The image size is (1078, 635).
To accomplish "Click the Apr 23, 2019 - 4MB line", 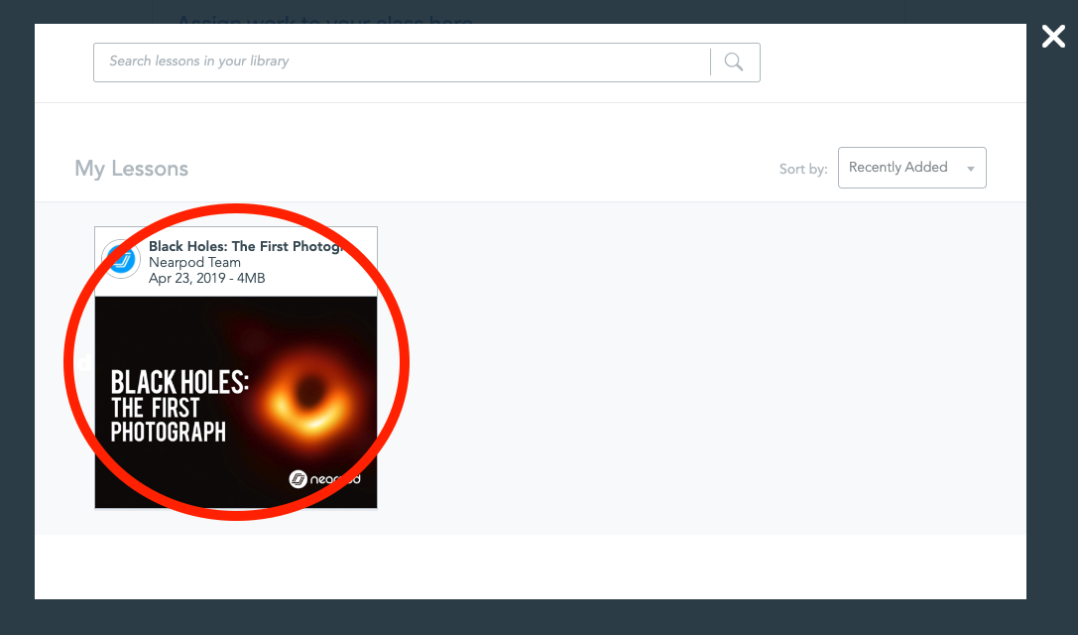I will click(206, 279).
